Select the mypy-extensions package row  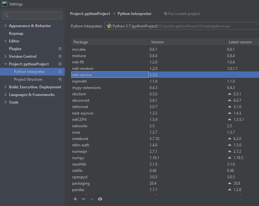pyautogui.click(x=165, y=88)
